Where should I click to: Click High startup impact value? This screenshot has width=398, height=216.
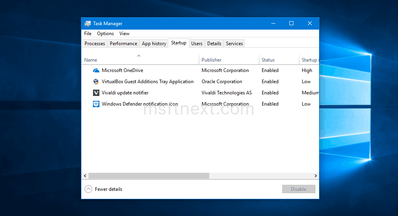pyautogui.click(x=307, y=70)
